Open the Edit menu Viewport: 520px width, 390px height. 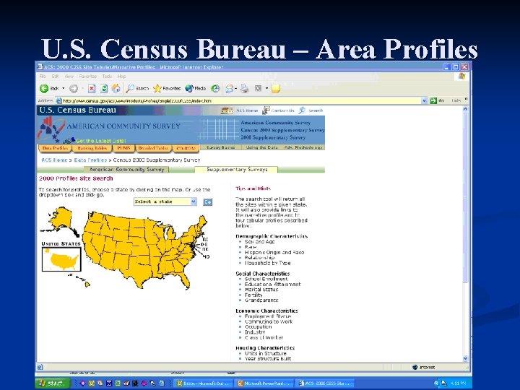coord(55,77)
